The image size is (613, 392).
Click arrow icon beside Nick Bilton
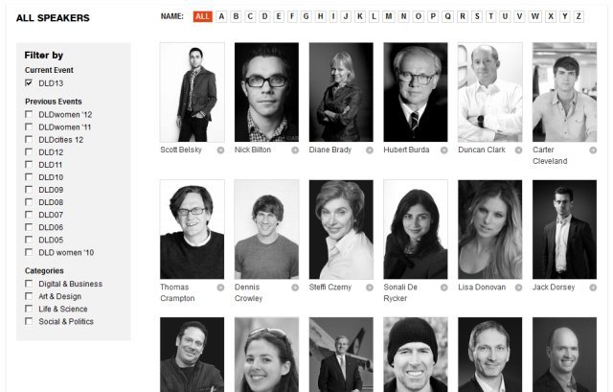pos(295,150)
